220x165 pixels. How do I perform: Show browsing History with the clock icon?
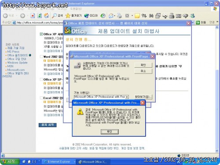[x=103, y=16]
